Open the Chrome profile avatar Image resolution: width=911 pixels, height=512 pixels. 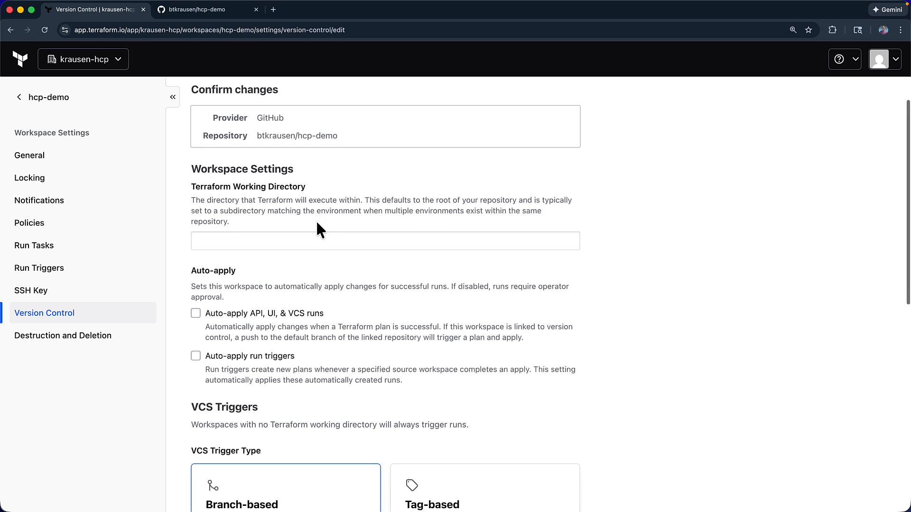pyautogui.click(x=883, y=30)
